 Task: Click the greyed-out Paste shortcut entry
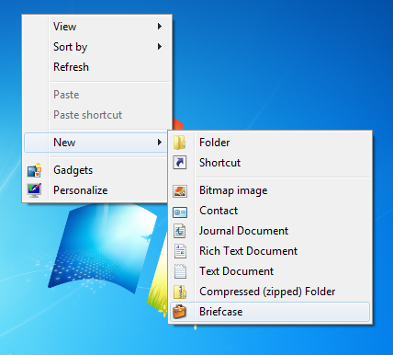click(x=96, y=115)
